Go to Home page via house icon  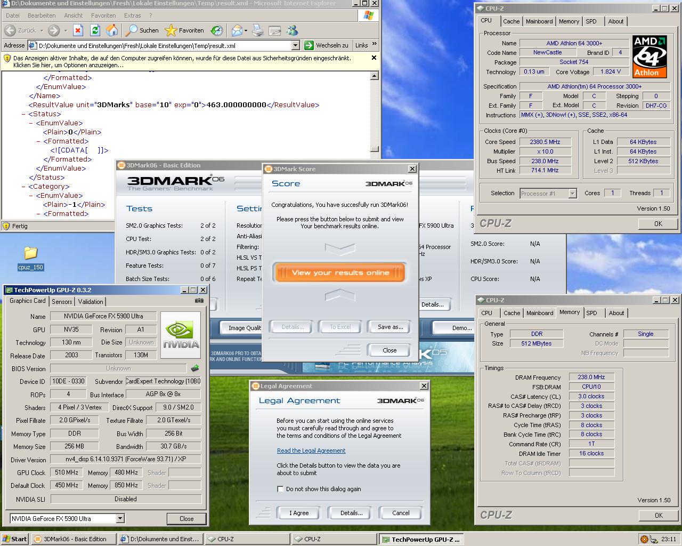(x=112, y=30)
